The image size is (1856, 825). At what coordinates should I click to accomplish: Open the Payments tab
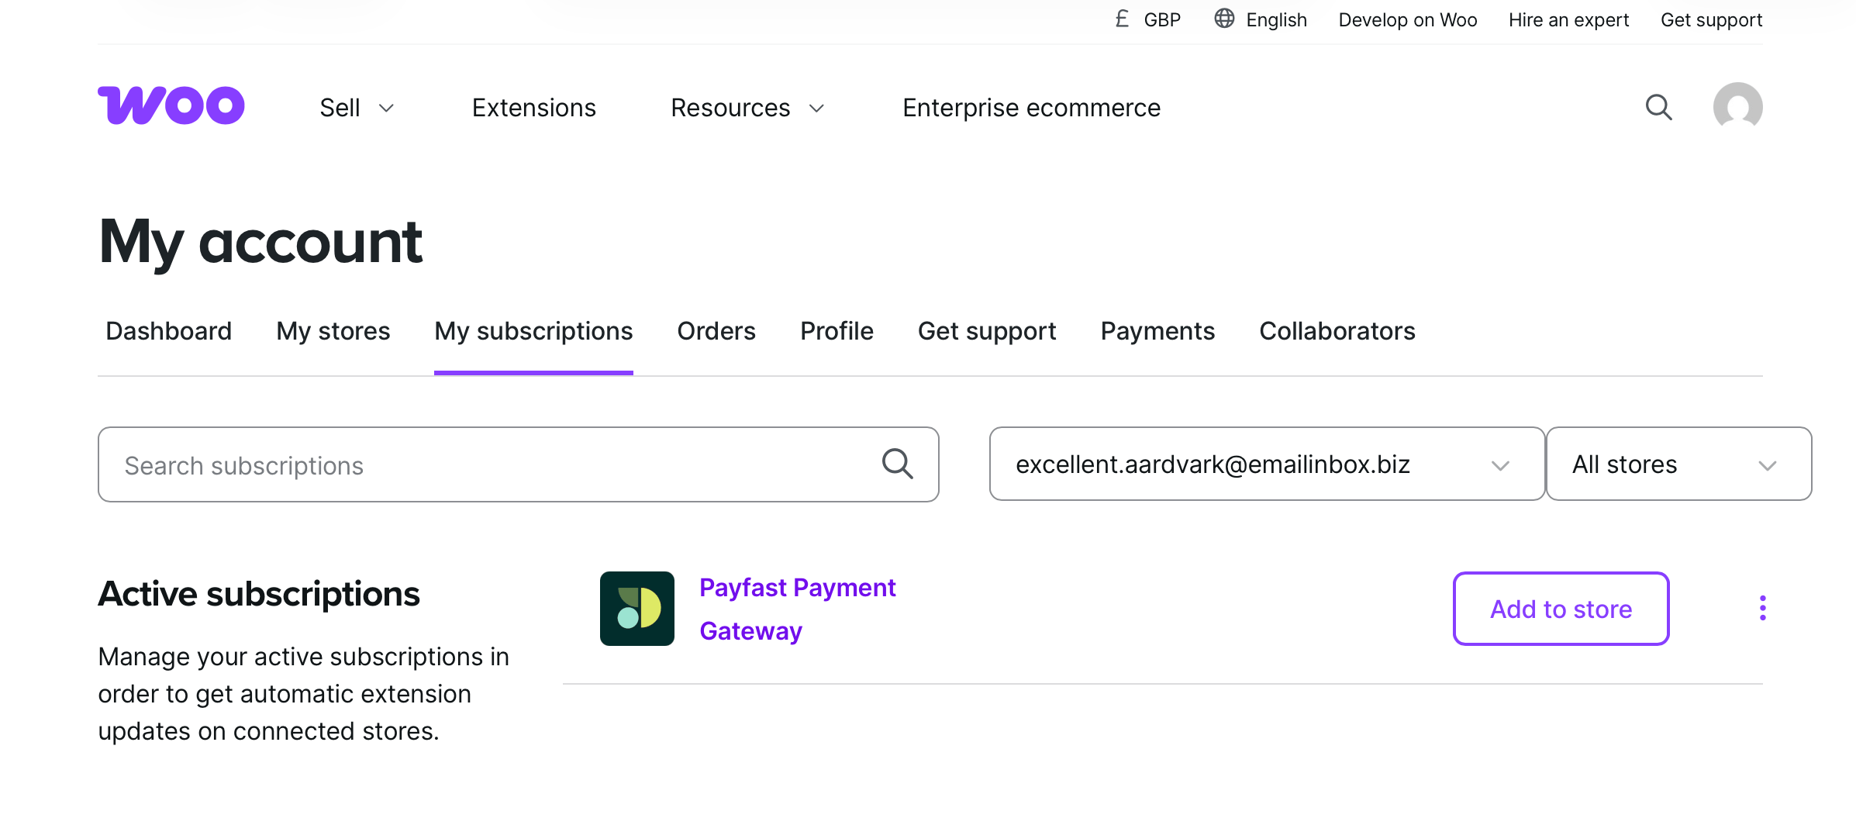[1157, 331]
